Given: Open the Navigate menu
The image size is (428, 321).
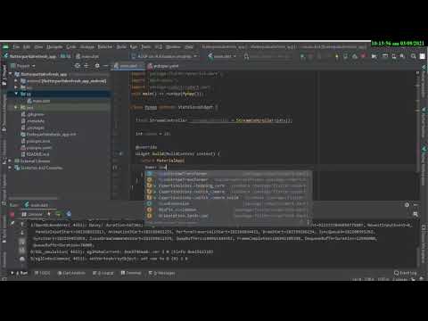Looking at the screenshot, I should pyautogui.click(x=54, y=46).
